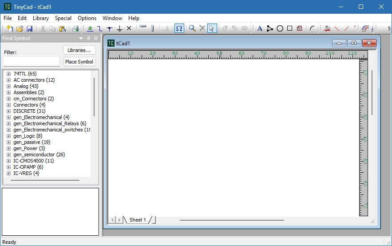Expand the DISCRETE library node
The width and height of the screenshot is (392, 246).
(x=9, y=111)
